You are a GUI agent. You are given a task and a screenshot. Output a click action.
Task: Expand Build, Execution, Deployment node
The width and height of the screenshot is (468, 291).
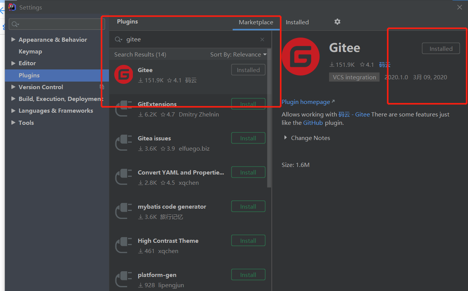pos(14,99)
